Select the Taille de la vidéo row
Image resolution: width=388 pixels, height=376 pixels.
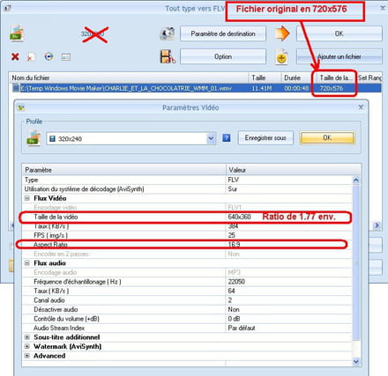pyautogui.click(x=187, y=217)
